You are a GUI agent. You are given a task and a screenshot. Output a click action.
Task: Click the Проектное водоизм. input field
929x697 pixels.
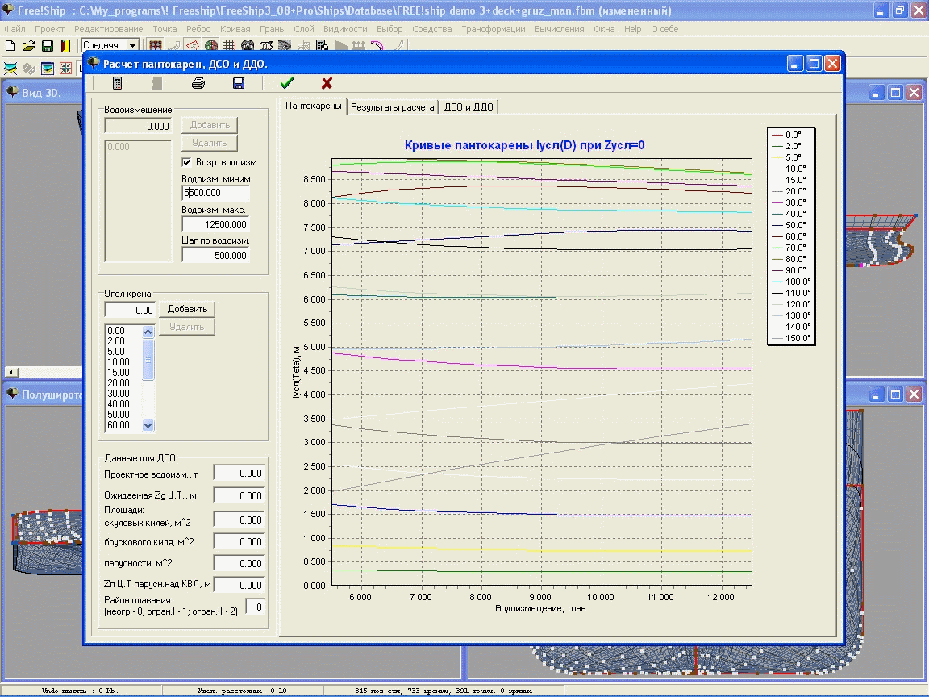(240, 474)
